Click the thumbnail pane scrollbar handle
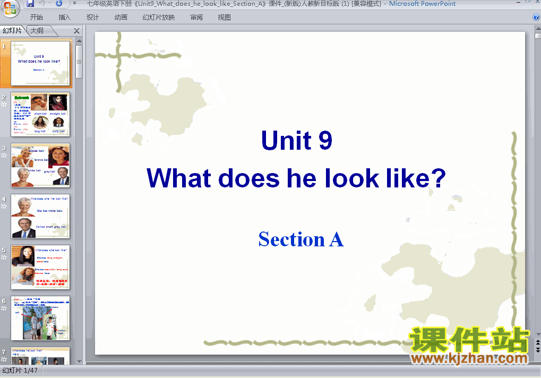The width and height of the screenshot is (541, 378). 79,62
